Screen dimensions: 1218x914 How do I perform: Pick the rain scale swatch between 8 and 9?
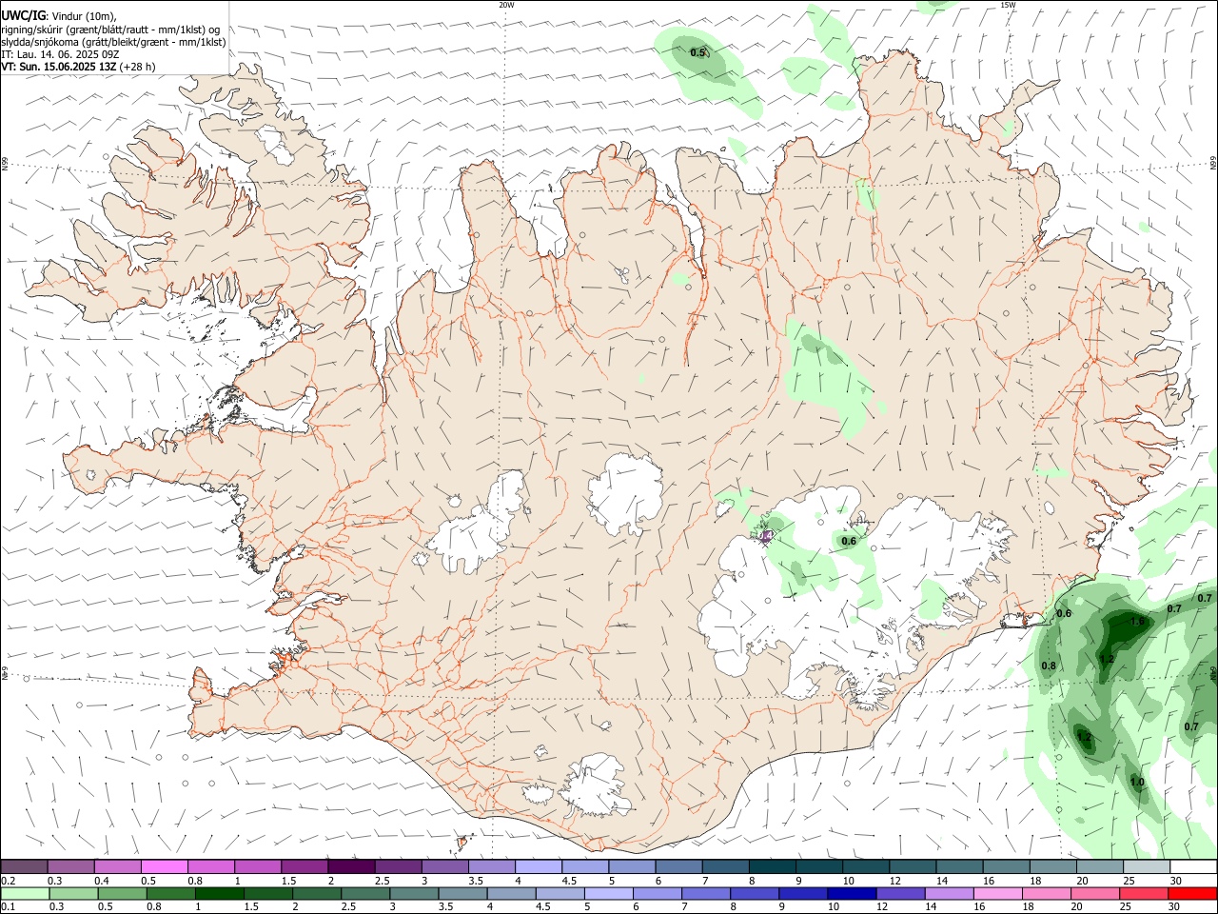click(755, 894)
